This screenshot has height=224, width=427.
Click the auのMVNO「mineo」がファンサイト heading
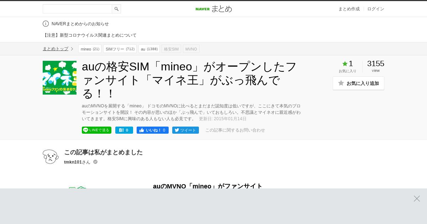pyautogui.click(x=208, y=186)
